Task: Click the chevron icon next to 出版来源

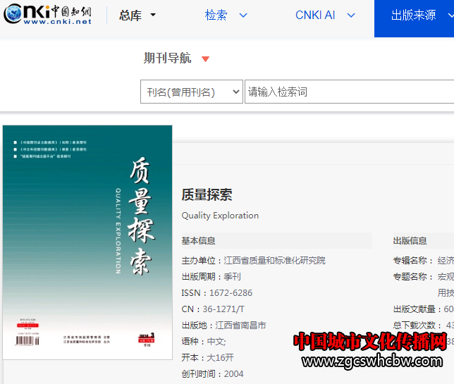Action: pos(448,16)
